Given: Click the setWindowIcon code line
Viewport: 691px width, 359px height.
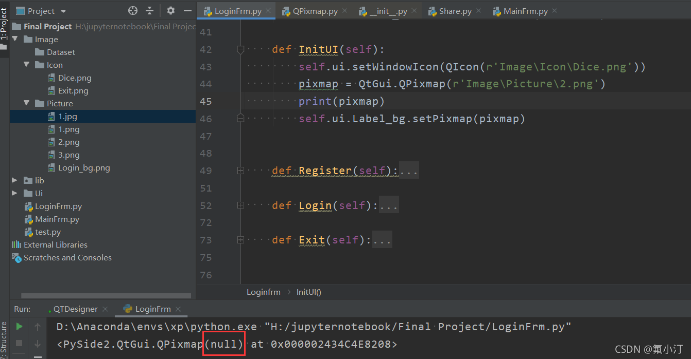Looking at the screenshot, I should click(472, 67).
